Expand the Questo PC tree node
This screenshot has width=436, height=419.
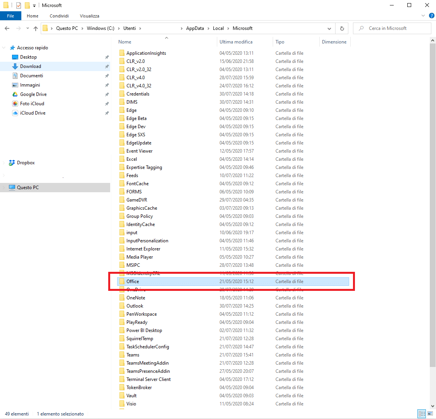pyautogui.click(x=4, y=188)
